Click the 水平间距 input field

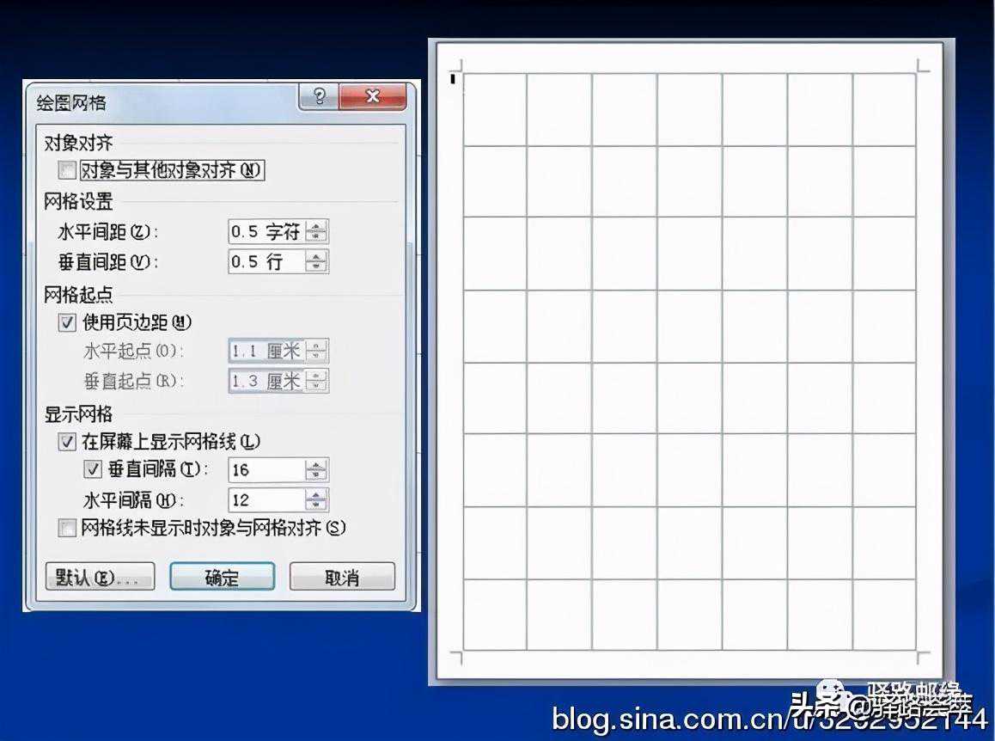coord(266,232)
